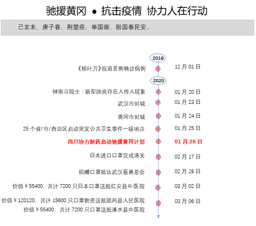The image size is (256, 226).
Task: Select the red marker for 12月01日
Action: tap(158, 69)
